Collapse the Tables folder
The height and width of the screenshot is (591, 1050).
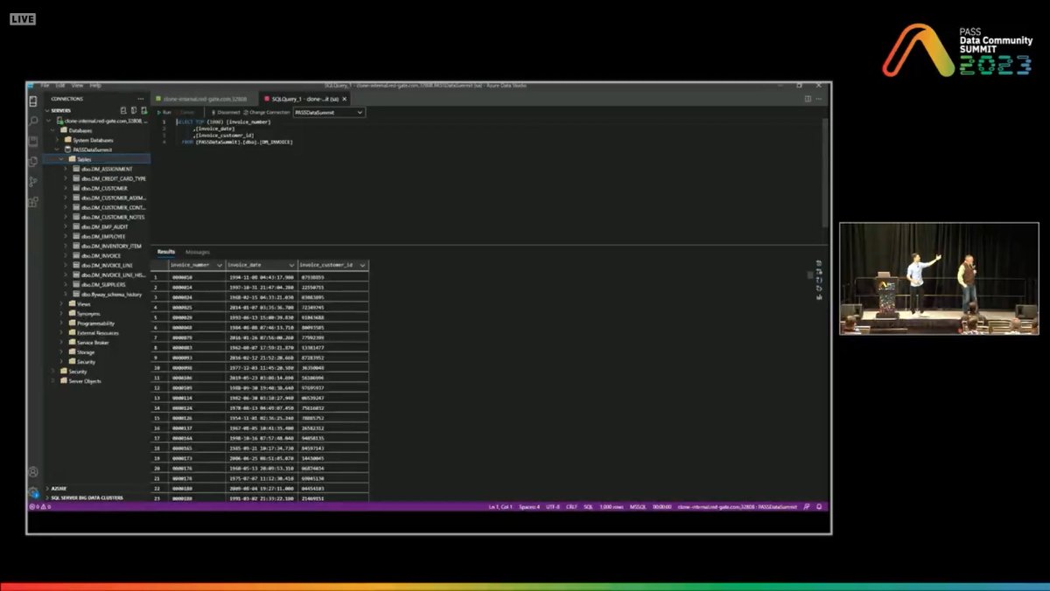click(61, 159)
